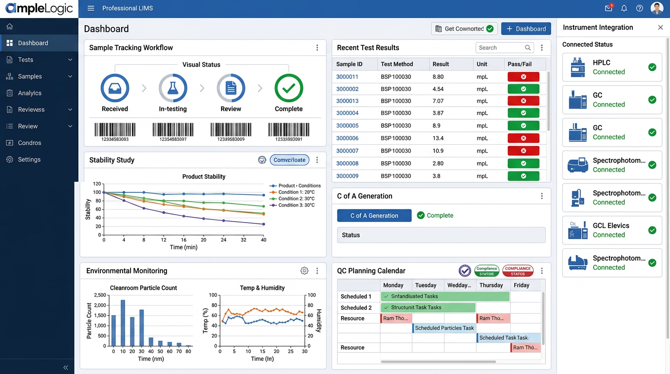Image resolution: width=670 pixels, height=374 pixels.
Task: Open sample 3000011 link
Action: (x=347, y=77)
